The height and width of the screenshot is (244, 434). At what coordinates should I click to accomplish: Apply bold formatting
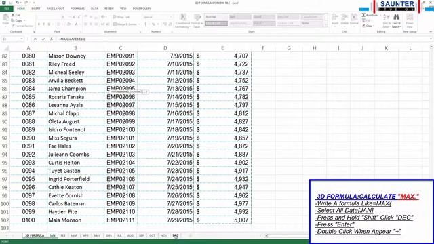click(39, 24)
